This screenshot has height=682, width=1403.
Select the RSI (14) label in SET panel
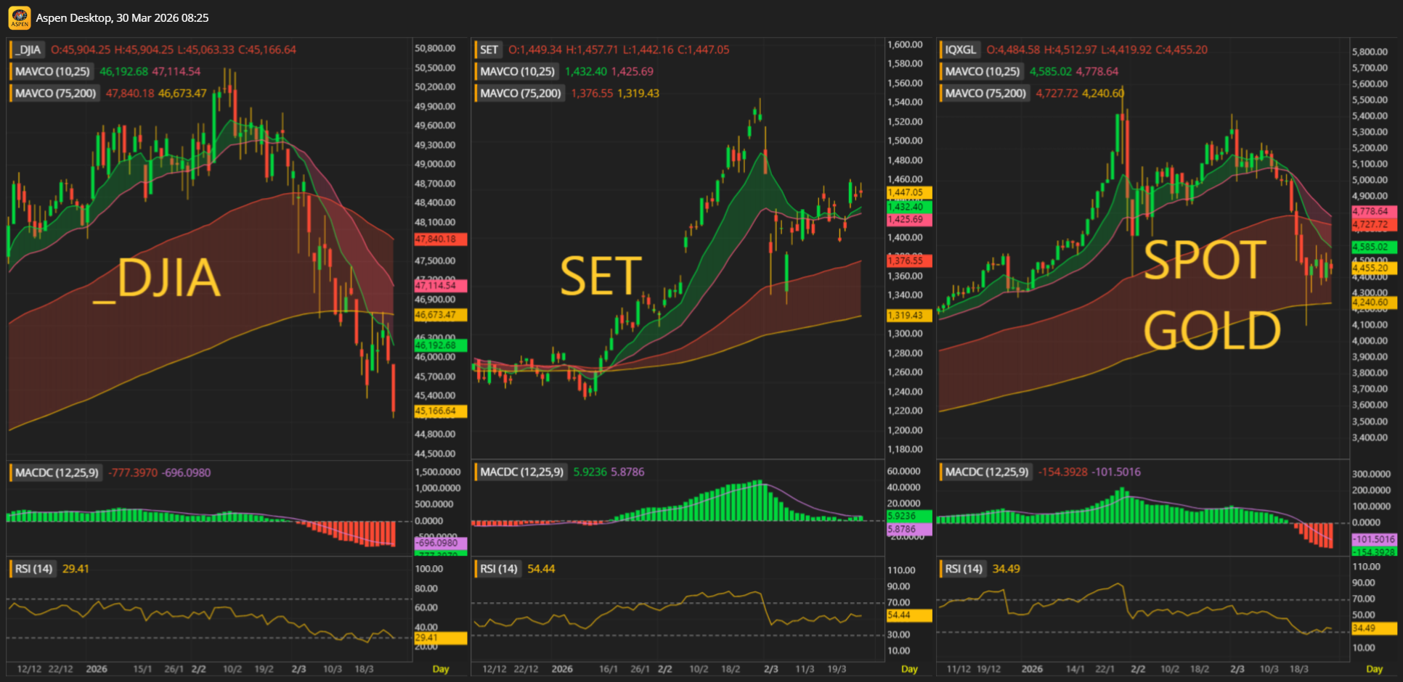coord(498,569)
